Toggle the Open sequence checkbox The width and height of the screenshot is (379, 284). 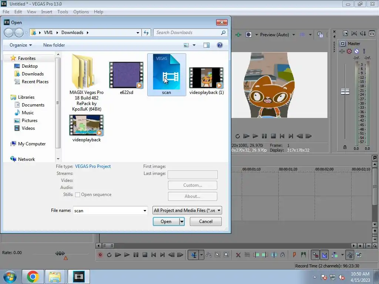click(x=78, y=195)
